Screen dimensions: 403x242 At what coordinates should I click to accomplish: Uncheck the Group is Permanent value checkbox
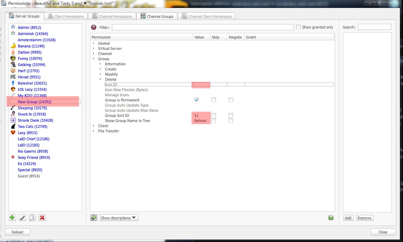196,100
